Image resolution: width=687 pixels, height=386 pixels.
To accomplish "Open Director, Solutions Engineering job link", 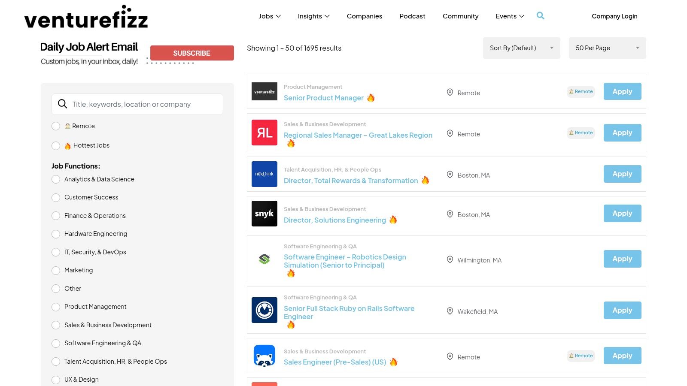I will click(x=335, y=220).
